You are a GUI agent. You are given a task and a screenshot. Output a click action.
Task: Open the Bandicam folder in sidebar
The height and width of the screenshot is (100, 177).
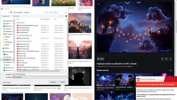pos(8,37)
